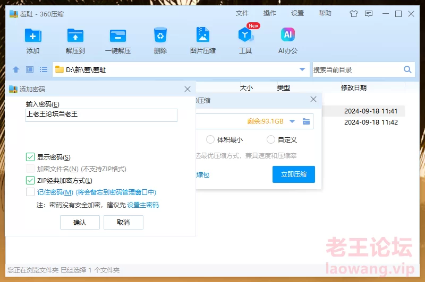The height and width of the screenshot is (282, 425).
Task: Click the 取消 button
Action: coord(123,222)
